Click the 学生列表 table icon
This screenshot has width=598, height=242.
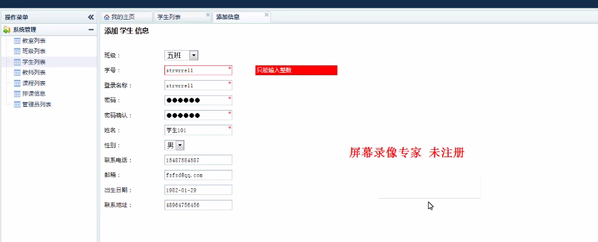(x=17, y=62)
